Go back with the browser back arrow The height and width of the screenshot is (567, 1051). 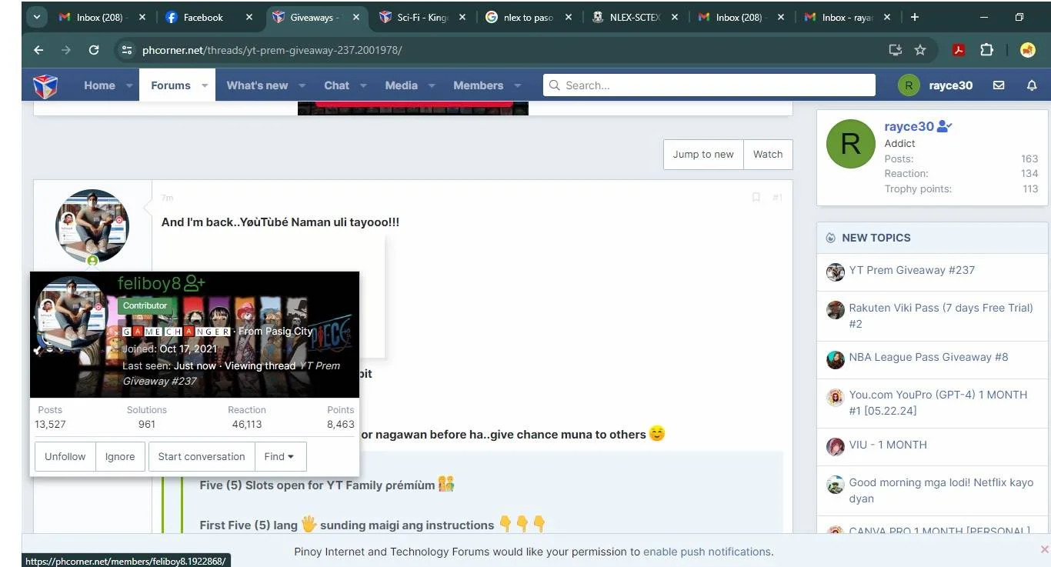pos(38,50)
